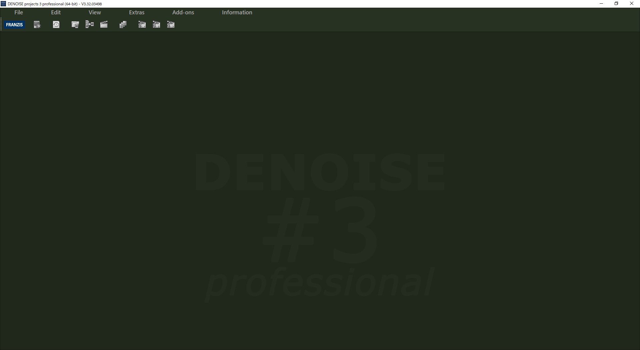Close the DENOISE projects window
This screenshot has height=350, width=640.
coord(632,4)
